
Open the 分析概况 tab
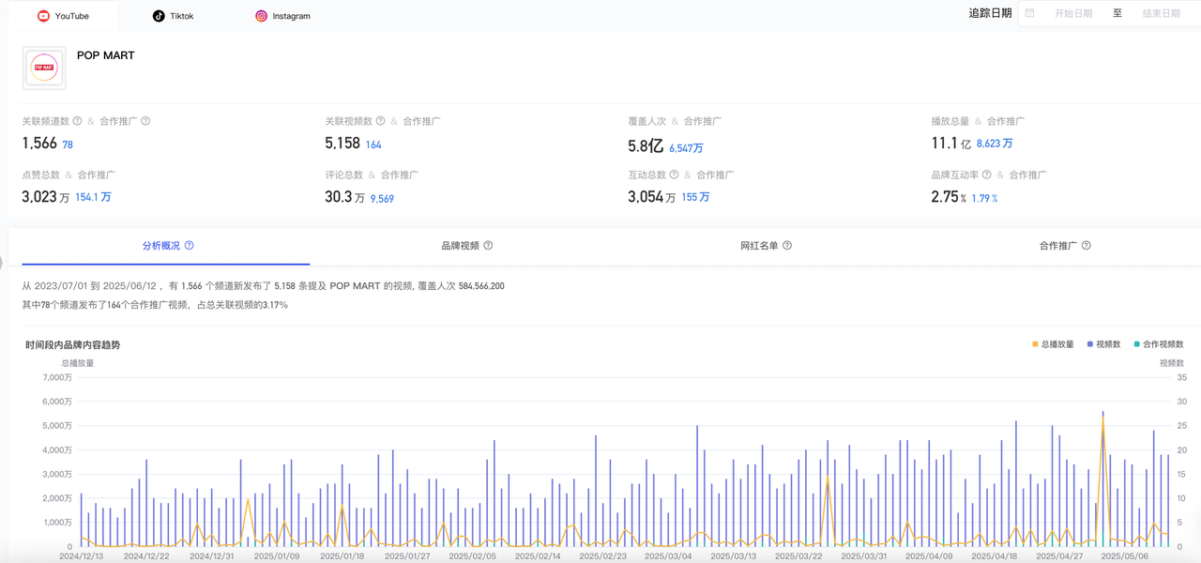[166, 246]
